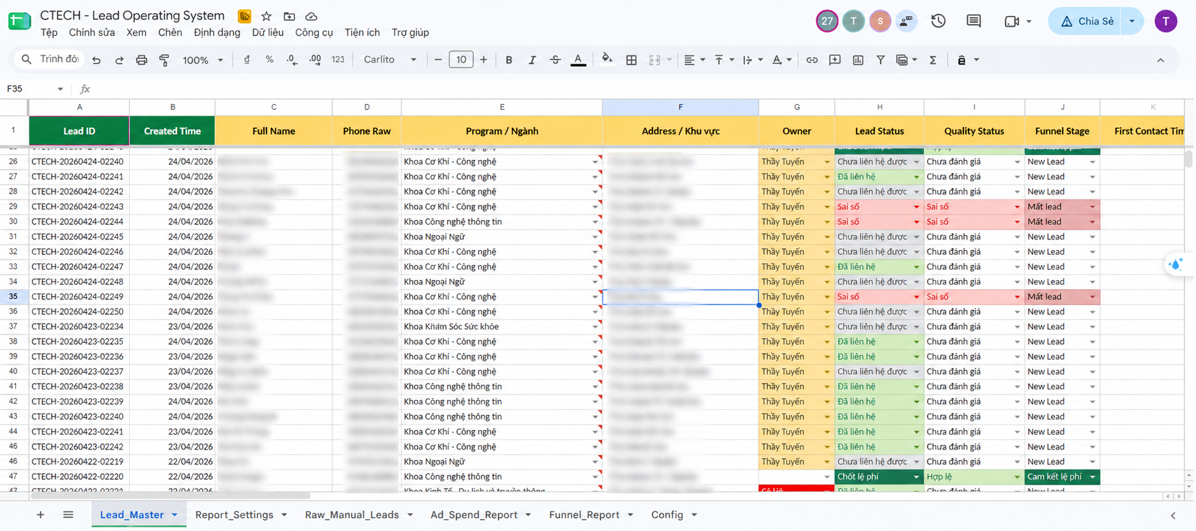Select the Lead ID header cell

tap(79, 131)
